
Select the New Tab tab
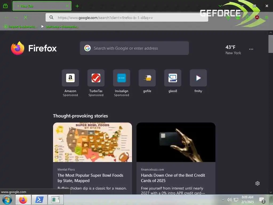pyautogui.click(x=42, y=6)
